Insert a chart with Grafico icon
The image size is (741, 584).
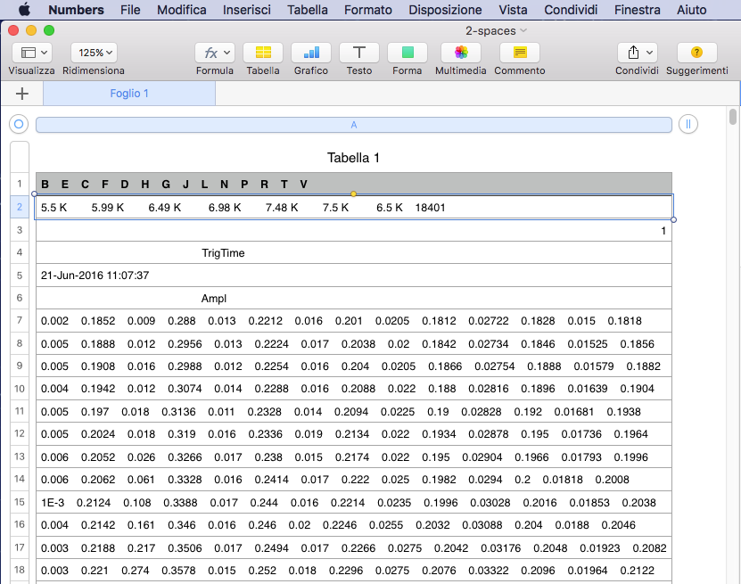coord(310,53)
